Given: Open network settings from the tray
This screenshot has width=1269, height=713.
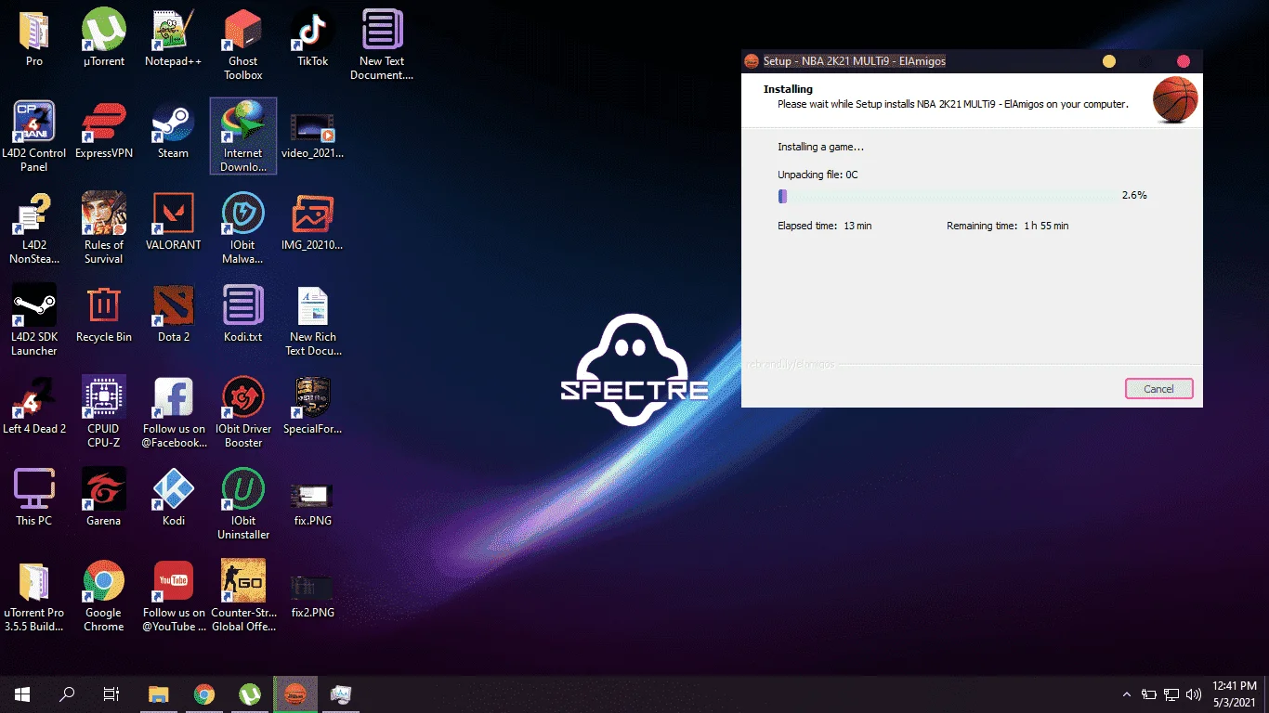Looking at the screenshot, I should pyautogui.click(x=1171, y=694).
